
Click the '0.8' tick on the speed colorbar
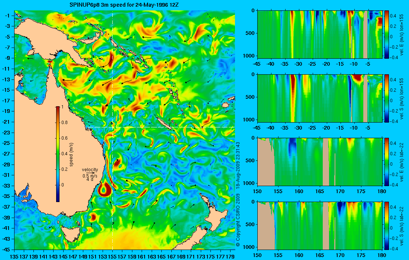click(x=64, y=123)
